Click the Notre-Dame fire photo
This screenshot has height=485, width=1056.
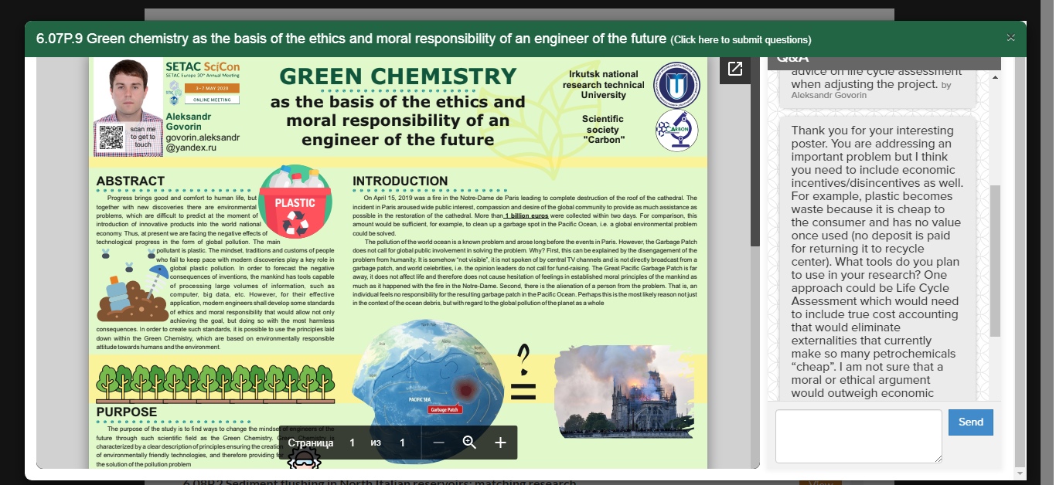tap(624, 391)
